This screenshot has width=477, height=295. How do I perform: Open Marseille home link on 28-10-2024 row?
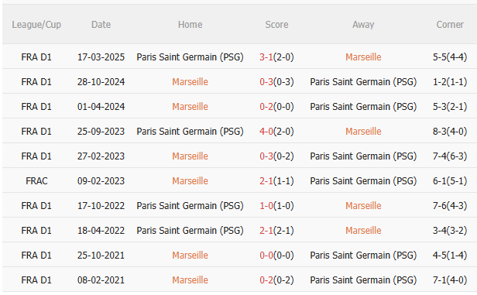point(190,82)
